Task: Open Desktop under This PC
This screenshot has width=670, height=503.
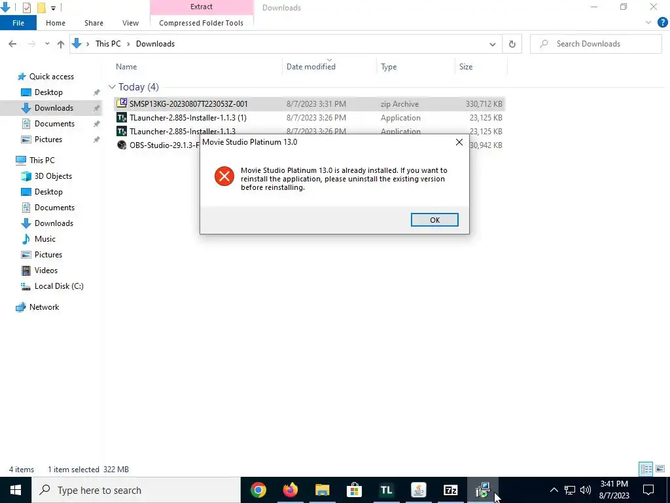Action: click(x=48, y=192)
